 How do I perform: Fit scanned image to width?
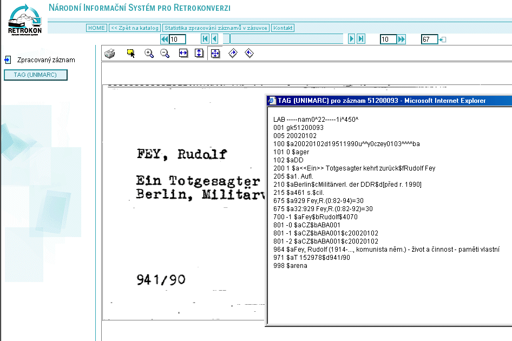pos(183,53)
